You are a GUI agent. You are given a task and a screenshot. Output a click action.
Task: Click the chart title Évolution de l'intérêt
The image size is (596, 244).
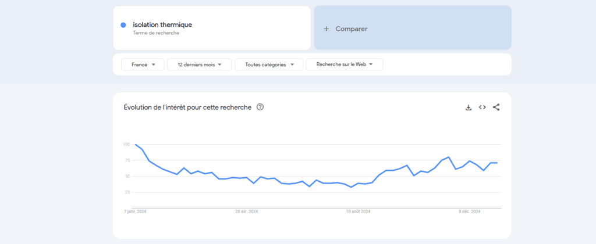(x=187, y=107)
